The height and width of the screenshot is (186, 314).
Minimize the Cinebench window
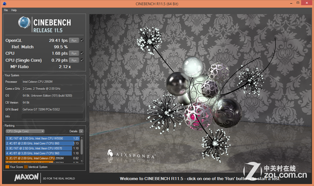[x=291, y=3]
